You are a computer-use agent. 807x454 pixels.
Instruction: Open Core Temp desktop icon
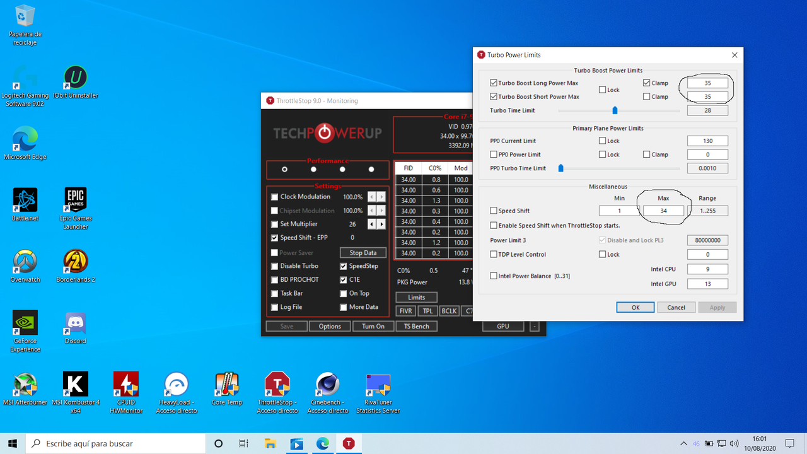(x=227, y=388)
